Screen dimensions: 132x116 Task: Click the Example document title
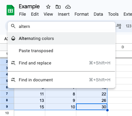pyautogui.click(x=29, y=6)
